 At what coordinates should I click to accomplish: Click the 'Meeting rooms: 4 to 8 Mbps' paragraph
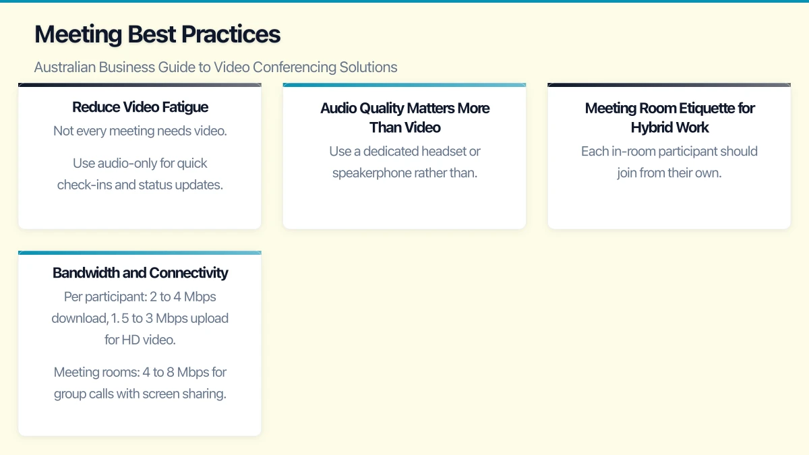tap(140, 382)
